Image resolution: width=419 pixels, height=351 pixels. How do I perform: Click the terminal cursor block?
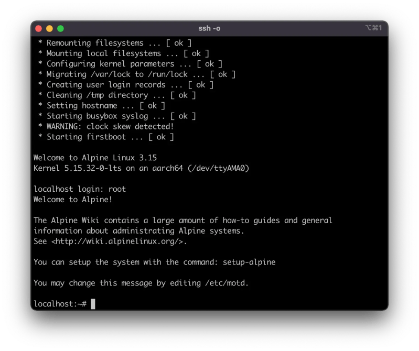pos(93,304)
